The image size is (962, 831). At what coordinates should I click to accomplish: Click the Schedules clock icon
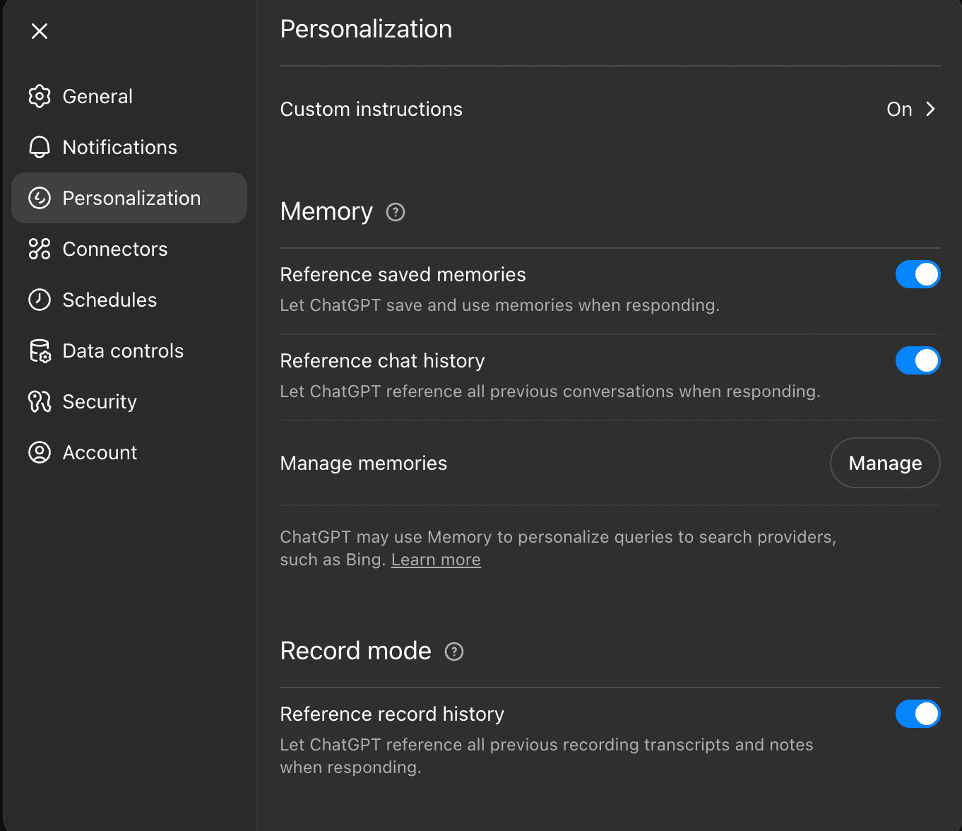pyautogui.click(x=40, y=300)
